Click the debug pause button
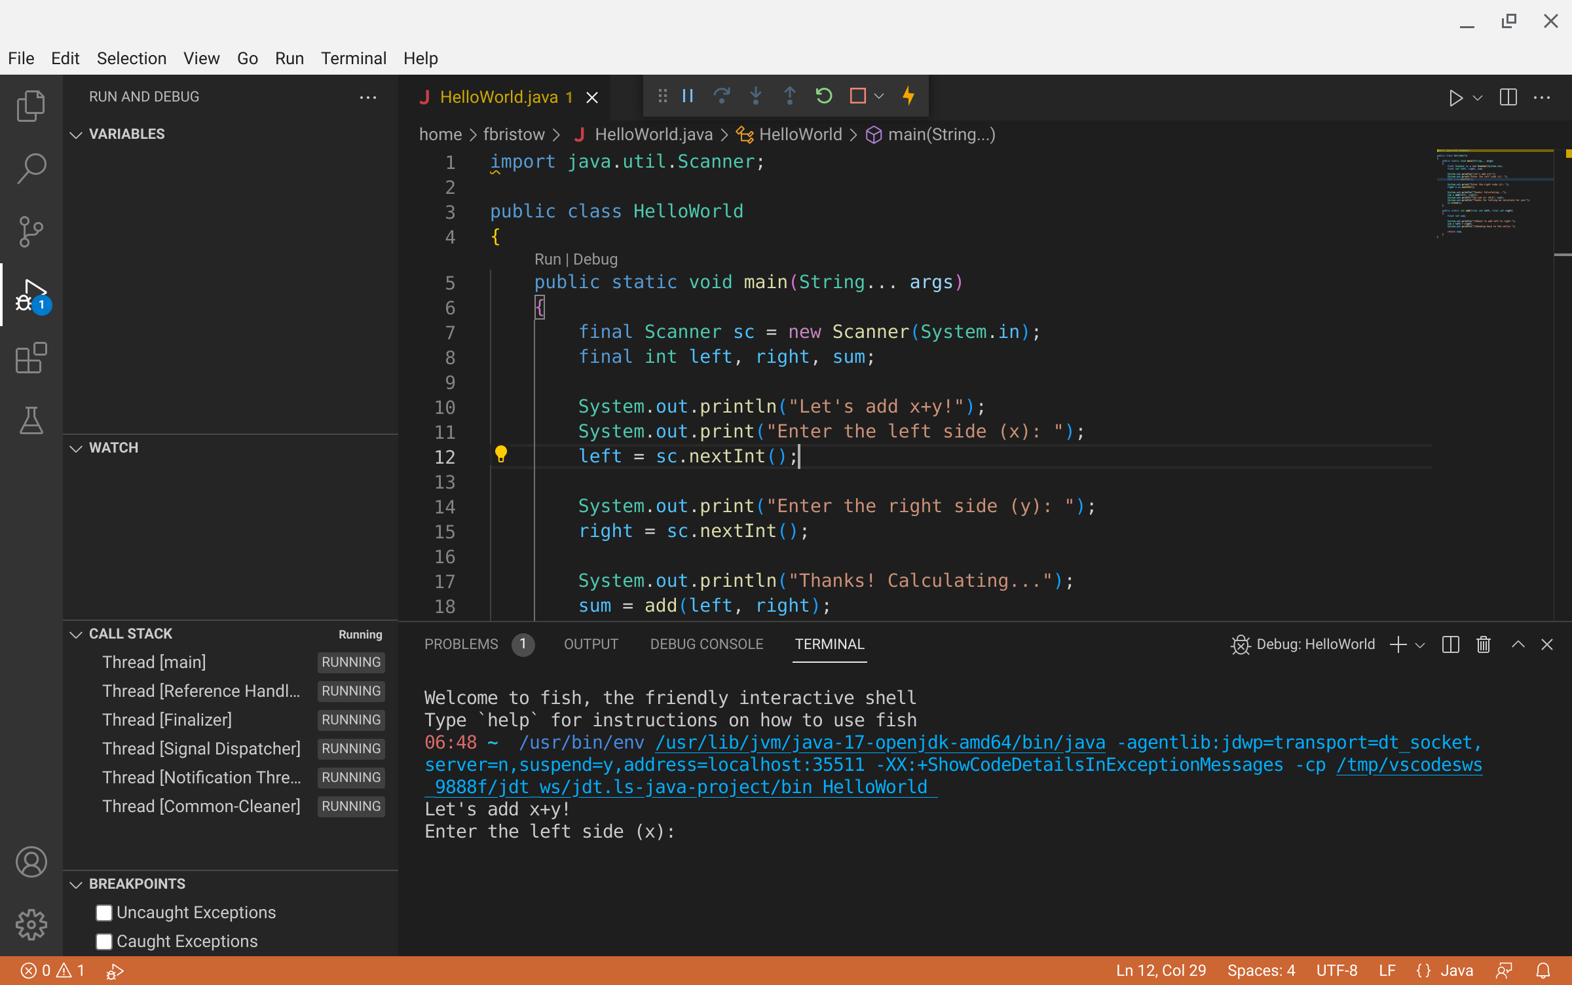 pos(686,96)
